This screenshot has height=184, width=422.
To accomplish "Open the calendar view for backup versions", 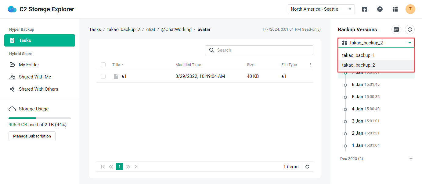I will coord(396,30).
